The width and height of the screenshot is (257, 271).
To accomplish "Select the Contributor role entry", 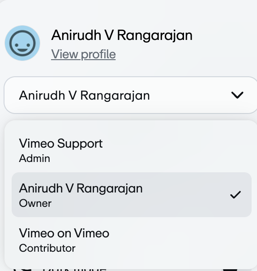I will coord(47,248).
